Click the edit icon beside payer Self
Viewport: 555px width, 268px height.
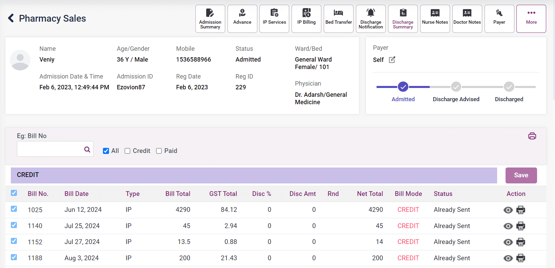pos(392,60)
